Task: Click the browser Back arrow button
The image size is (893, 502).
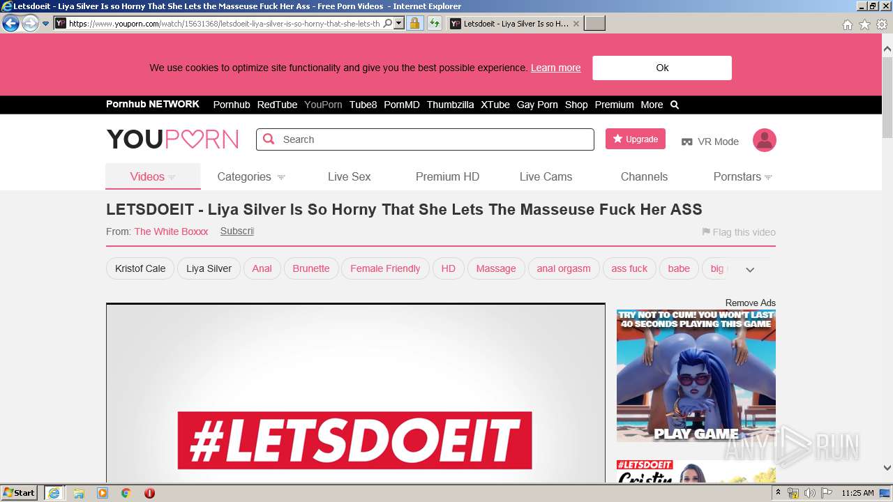Action: (10, 24)
